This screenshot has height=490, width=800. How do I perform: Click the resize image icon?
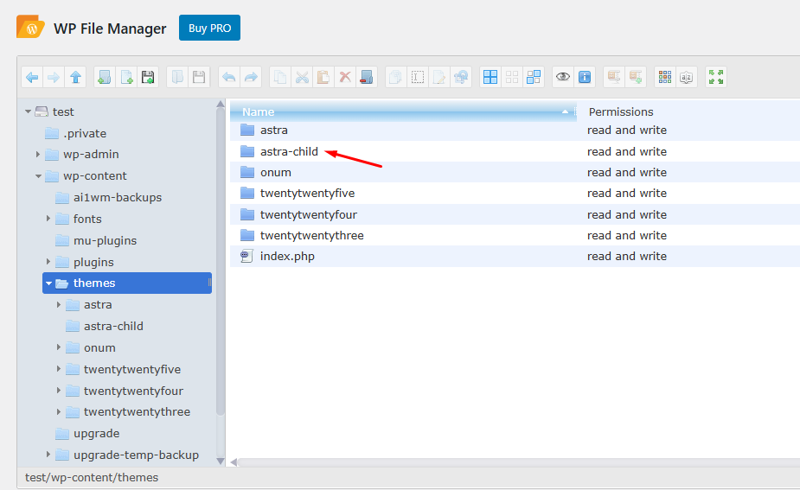click(461, 78)
